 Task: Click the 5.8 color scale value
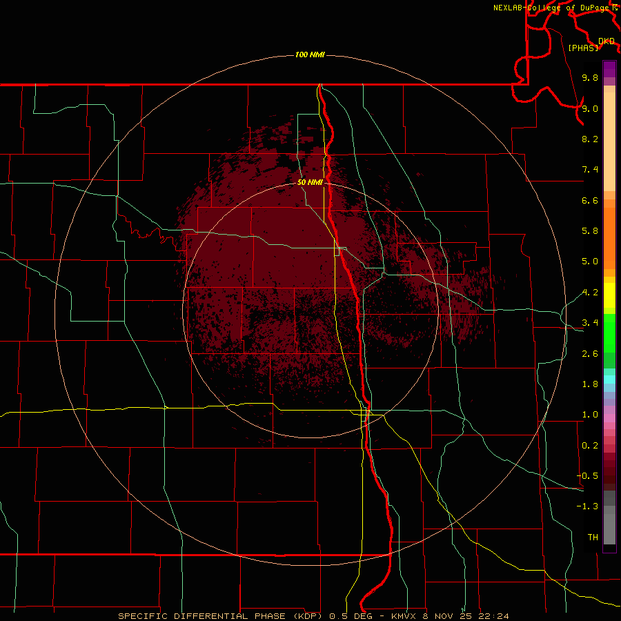click(590, 231)
